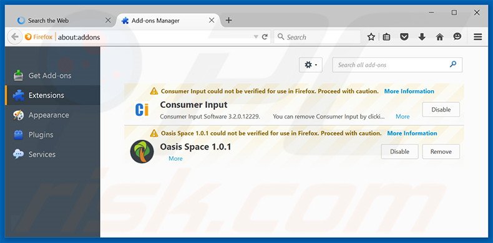
Task: Close the Add-ons Manager tab
Action: (212, 21)
